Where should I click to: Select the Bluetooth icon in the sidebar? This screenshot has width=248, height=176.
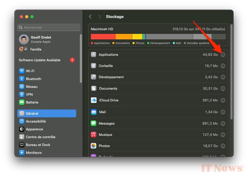tap(21, 79)
